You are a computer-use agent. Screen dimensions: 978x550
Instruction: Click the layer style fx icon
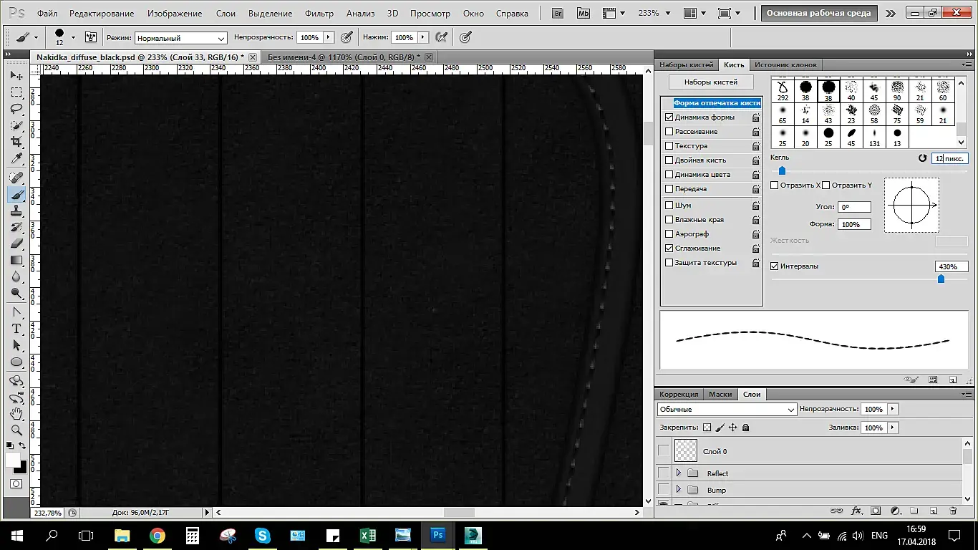coord(856,511)
